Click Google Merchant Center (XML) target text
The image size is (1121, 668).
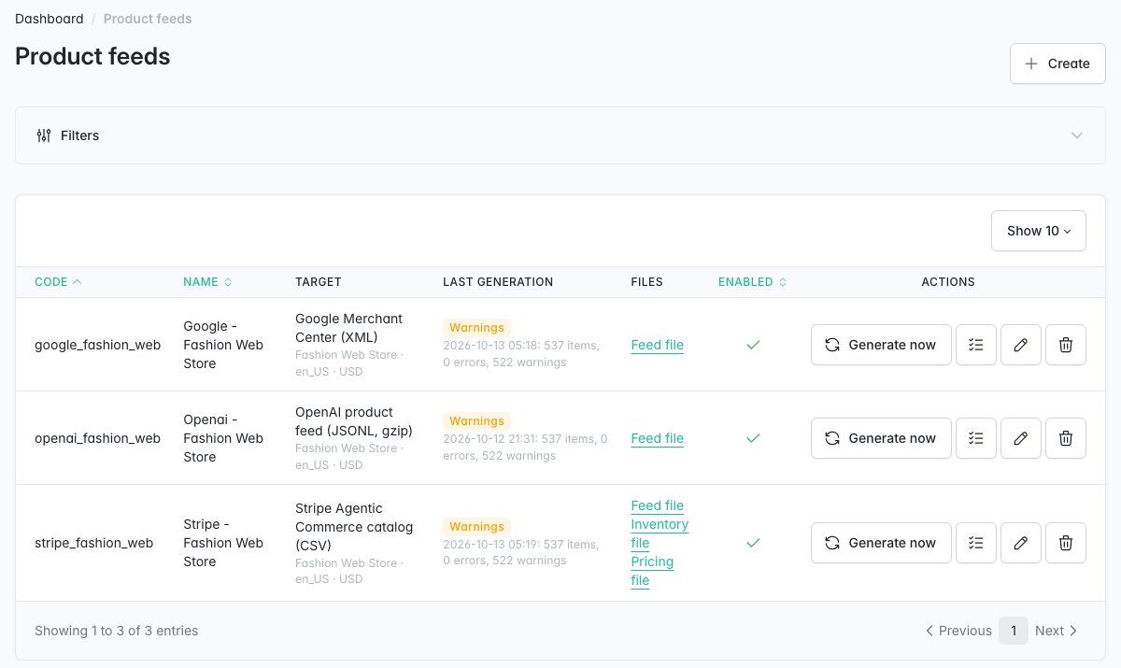[349, 328]
